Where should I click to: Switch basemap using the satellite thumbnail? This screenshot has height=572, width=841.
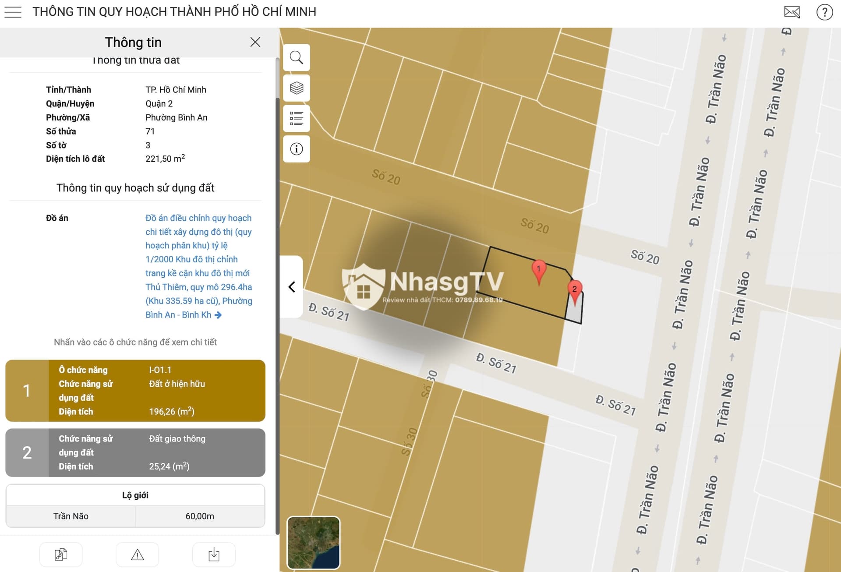pos(313,543)
